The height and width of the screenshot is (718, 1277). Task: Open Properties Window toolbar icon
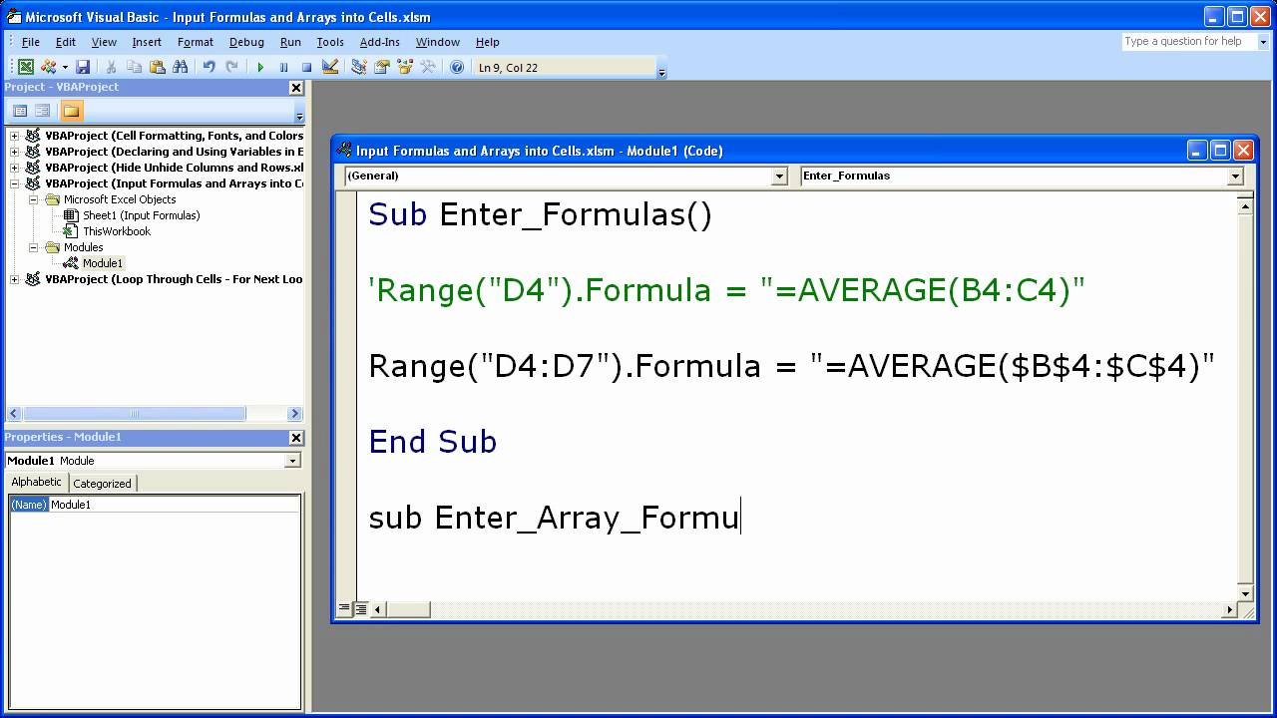point(382,67)
